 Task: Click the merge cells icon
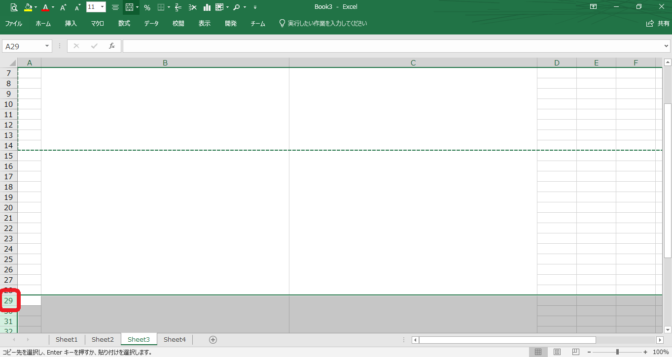(x=129, y=7)
